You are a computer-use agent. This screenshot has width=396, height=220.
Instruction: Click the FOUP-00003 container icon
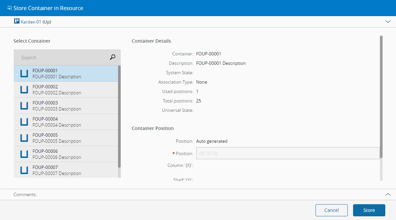click(x=24, y=106)
